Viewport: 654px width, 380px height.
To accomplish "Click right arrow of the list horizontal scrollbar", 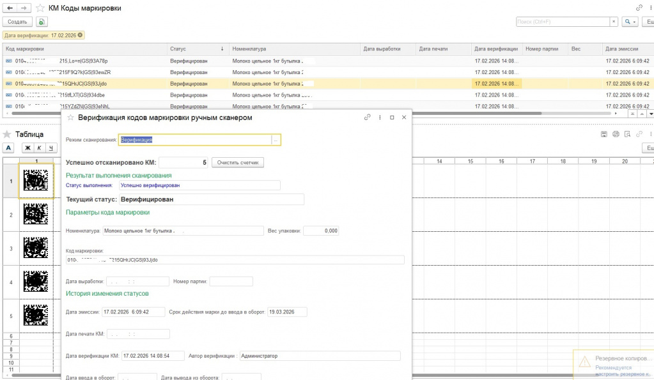I will (616, 113).
